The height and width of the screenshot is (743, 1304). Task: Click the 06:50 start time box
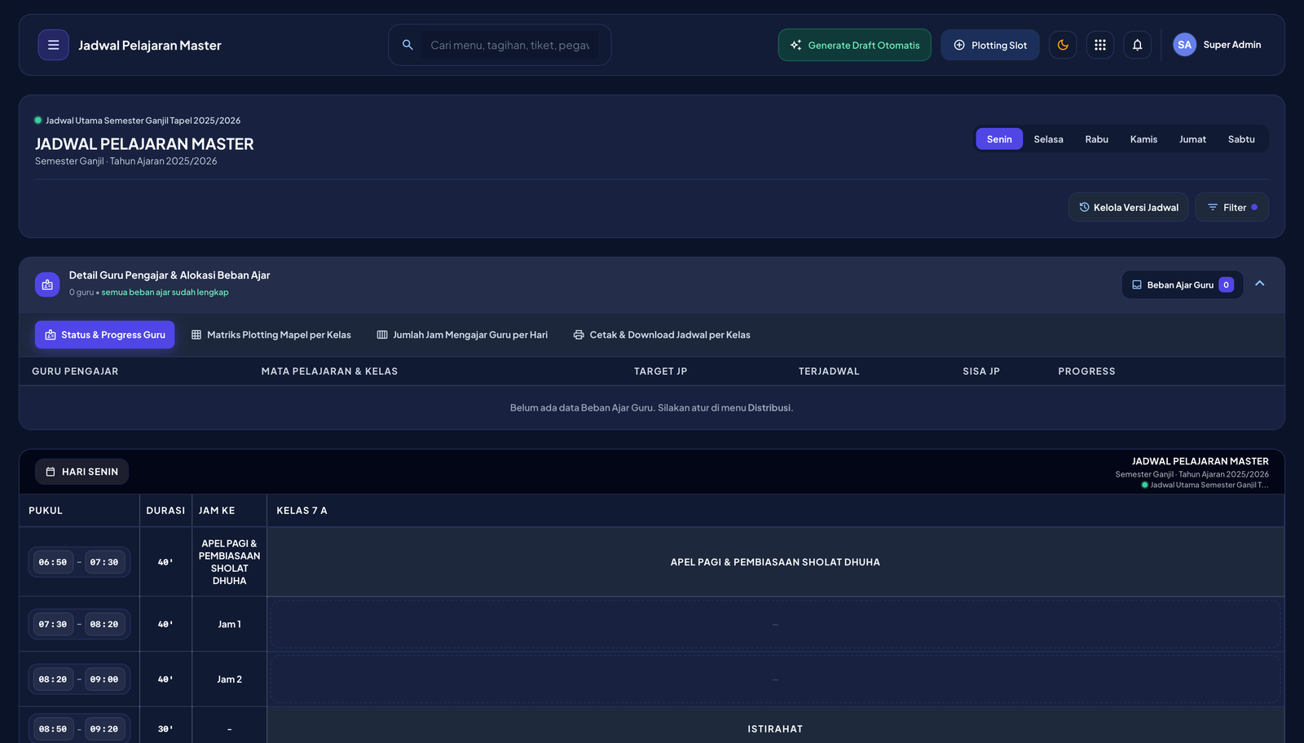coord(53,562)
